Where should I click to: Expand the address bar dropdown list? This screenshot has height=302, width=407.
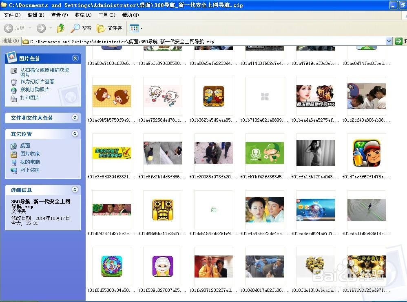click(x=389, y=41)
